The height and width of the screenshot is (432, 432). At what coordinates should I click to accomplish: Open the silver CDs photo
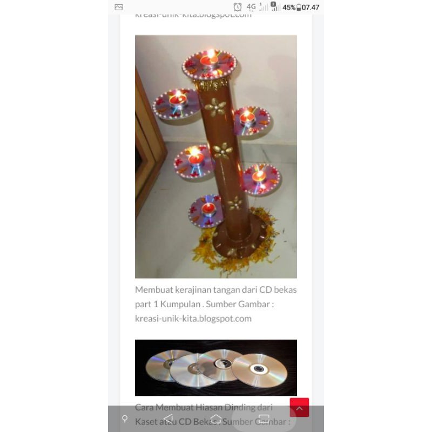click(x=216, y=368)
